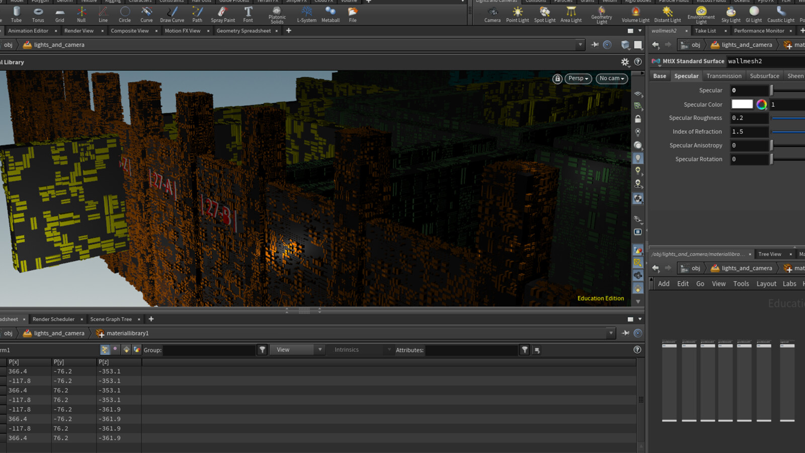Toggle pin on the viewport pane path
The image size is (805, 453).
[595, 45]
